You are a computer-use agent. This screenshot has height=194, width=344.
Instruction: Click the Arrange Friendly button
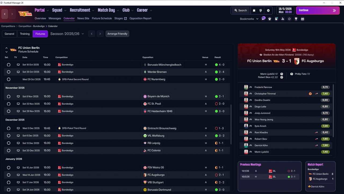tap(117, 34)
